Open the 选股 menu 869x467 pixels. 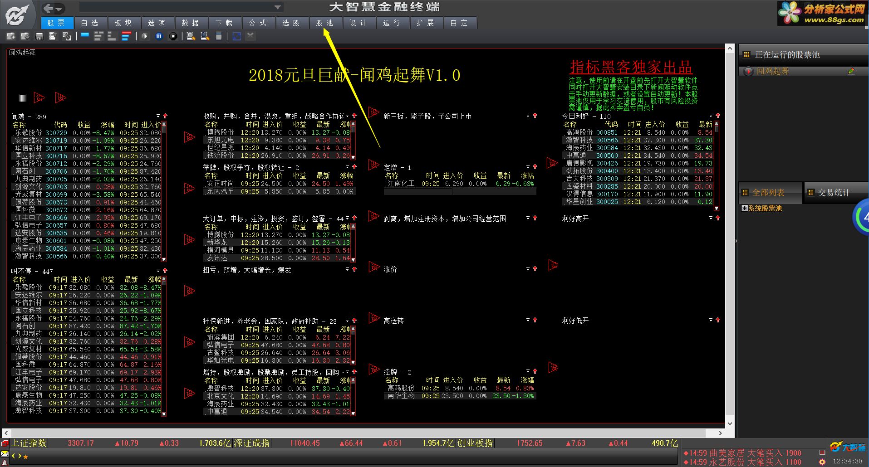[x=292, y=23]
